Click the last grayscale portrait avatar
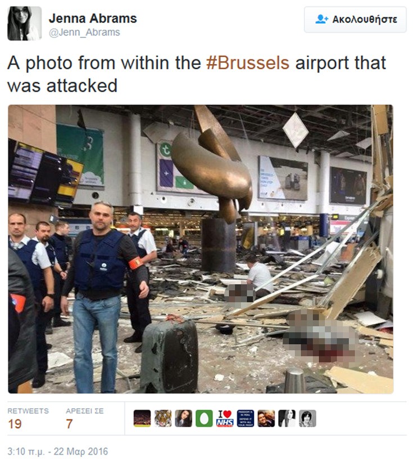The image size is (413, 466). coord(307,418)
